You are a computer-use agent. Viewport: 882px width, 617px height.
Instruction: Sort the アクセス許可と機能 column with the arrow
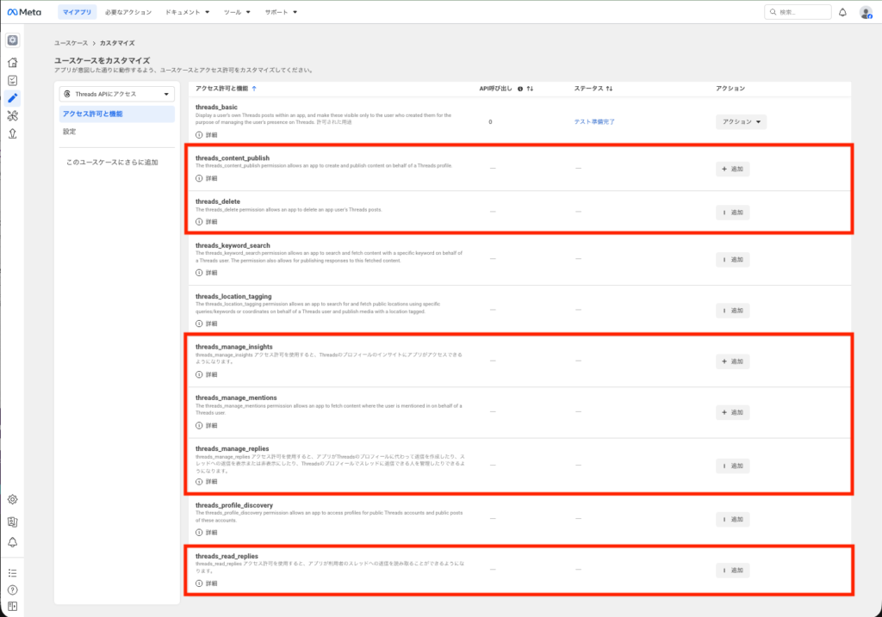[253, 89]
